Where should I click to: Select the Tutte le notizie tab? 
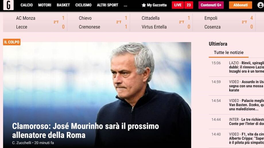pyautogui.click(x=229, y=53)
